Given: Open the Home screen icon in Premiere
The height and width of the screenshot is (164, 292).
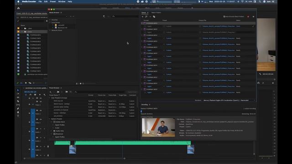Looking at the screenshot, I should [18, 8].
